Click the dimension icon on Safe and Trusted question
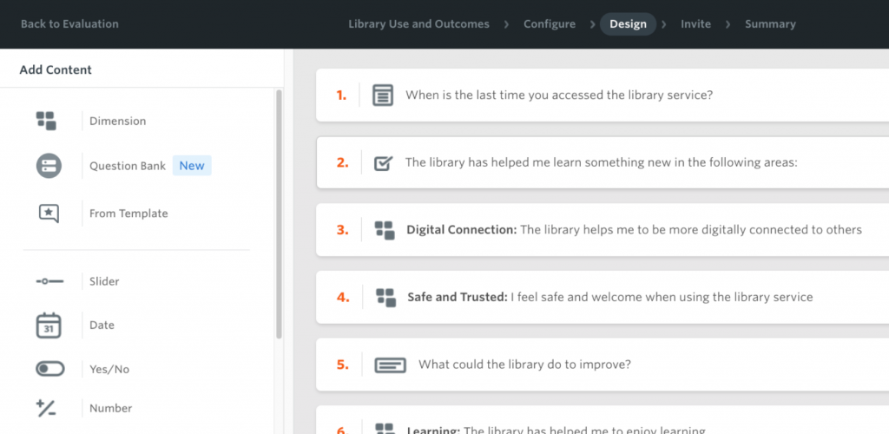The height and width of the screenshot is (434, 889). click(386, 298)
